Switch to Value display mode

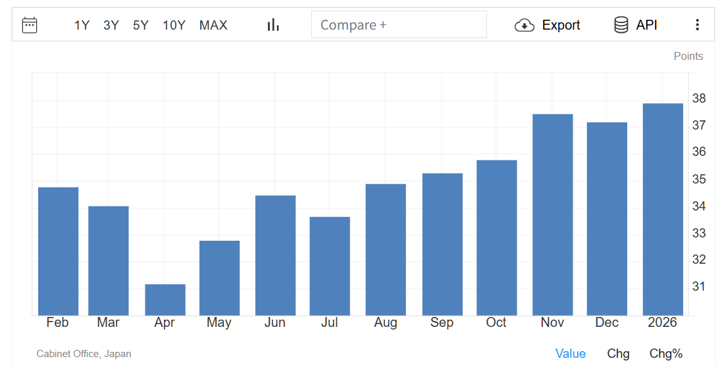click(x=570, y=354)
